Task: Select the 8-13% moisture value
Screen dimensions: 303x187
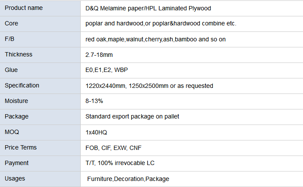Action: [x=95, y=101]
